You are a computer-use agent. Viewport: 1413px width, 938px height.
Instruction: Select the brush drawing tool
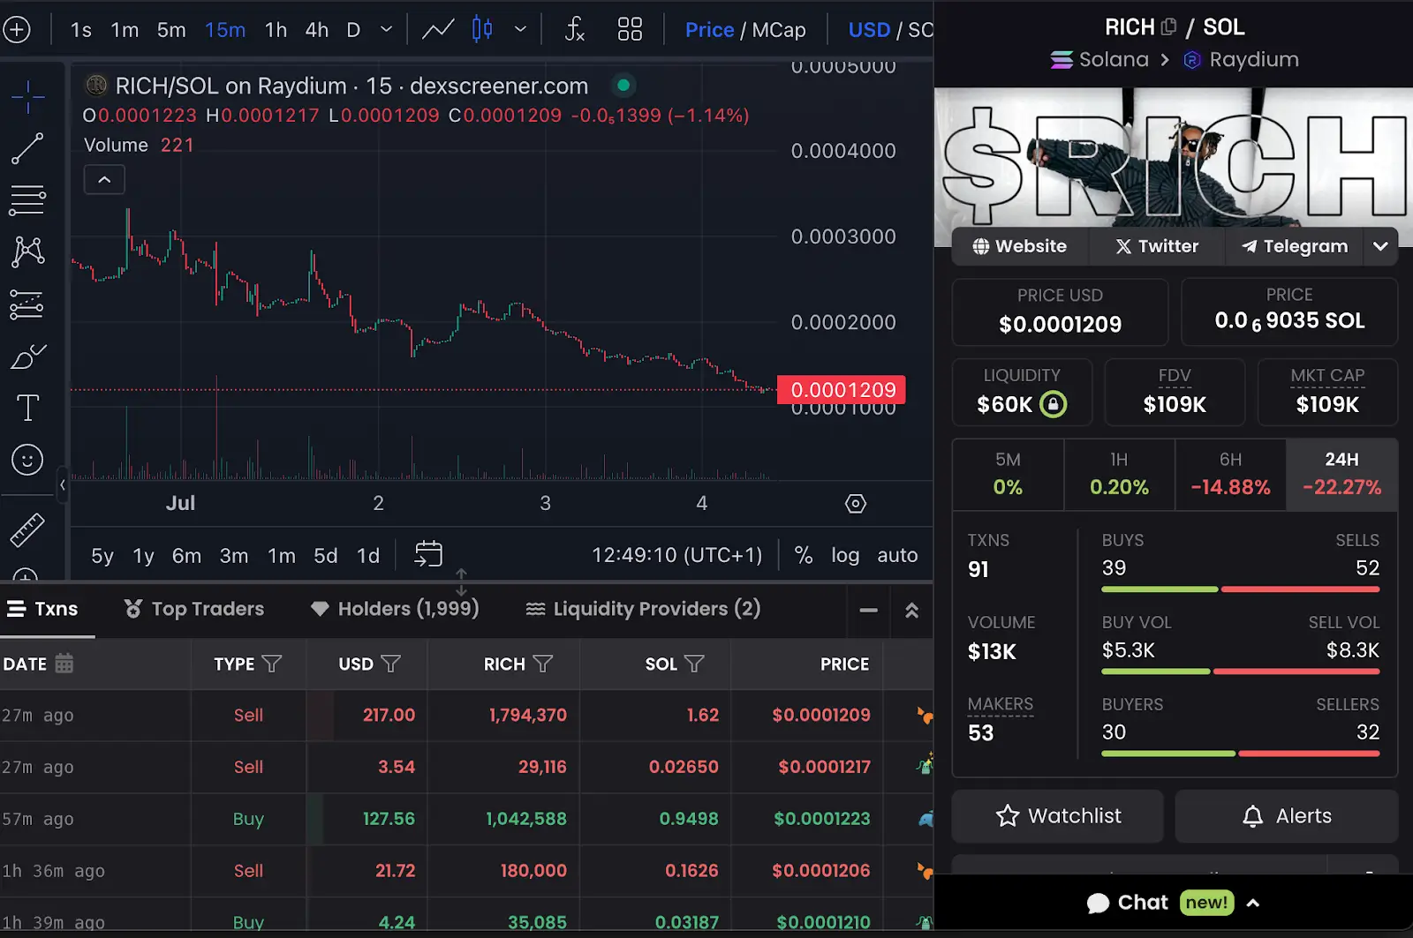point(27,356)
